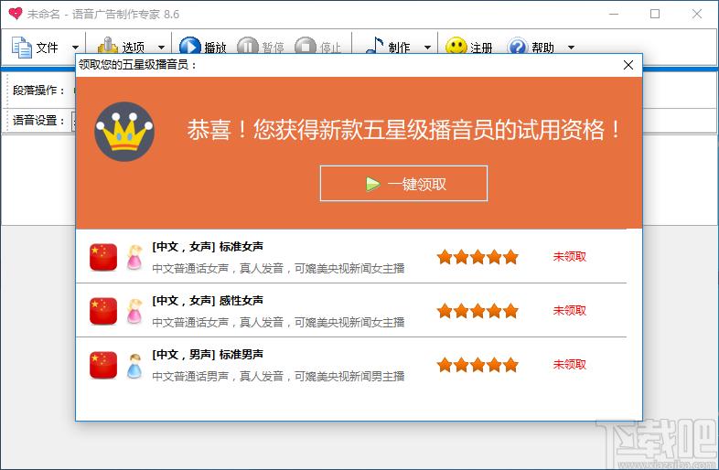Click the five-star rating of 标准男声
The image size is (719, 470).
coord(478,365)
